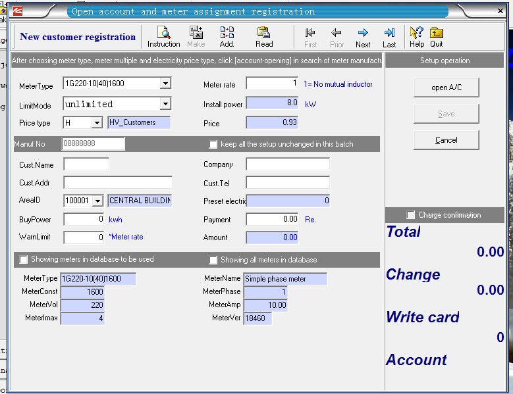
Task: Click the Company input field
Action: (x=288, y=164)
